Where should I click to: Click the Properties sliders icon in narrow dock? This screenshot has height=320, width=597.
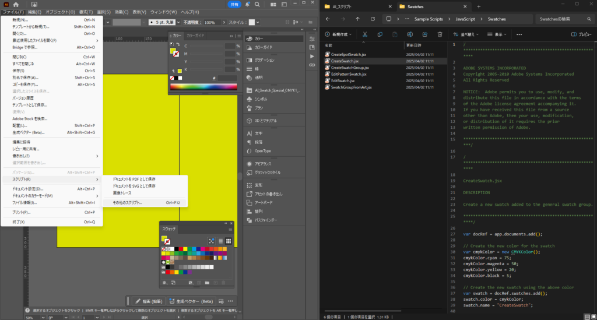tap(312, 39)
